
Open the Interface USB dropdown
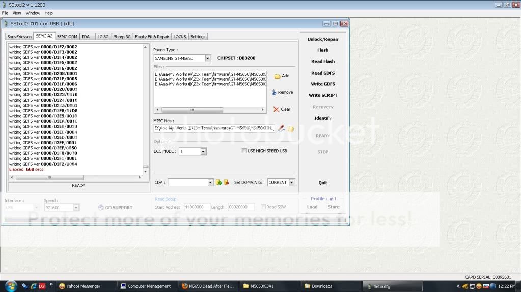tap(36, 208)
